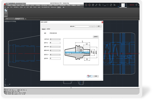155x100 pixels.
Task: Click the second red circular recorder button
Action: coord(90,5)
